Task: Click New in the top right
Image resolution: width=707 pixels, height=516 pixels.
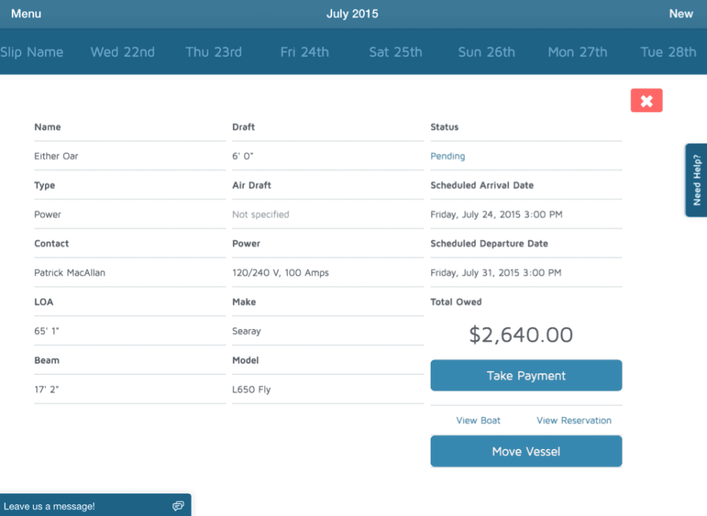Action: [x=680, y=14]
